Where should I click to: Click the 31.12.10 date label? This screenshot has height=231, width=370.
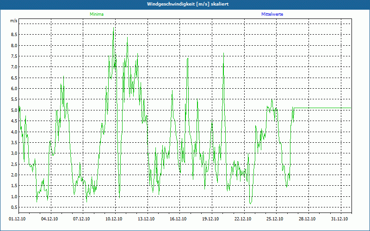tap(339, 219)
